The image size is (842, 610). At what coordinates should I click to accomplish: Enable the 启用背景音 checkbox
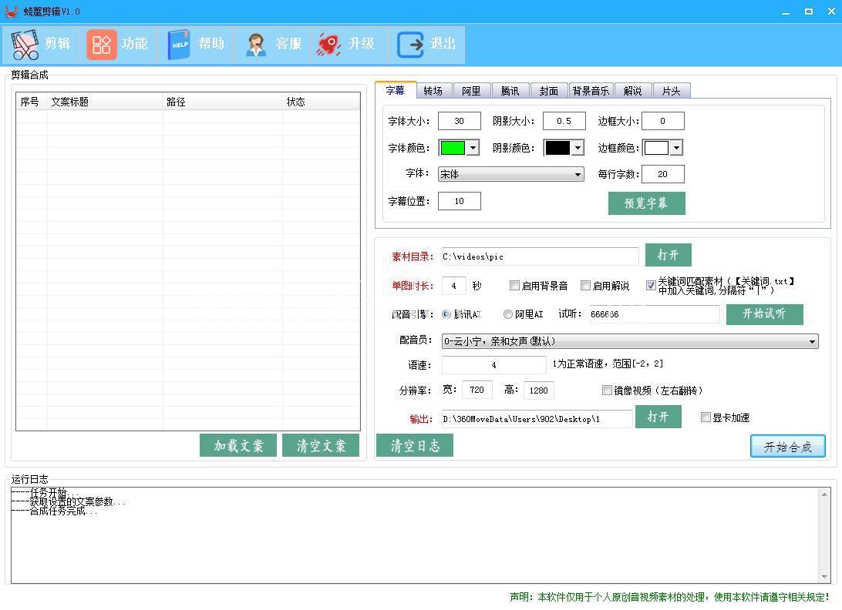[515, 286]
